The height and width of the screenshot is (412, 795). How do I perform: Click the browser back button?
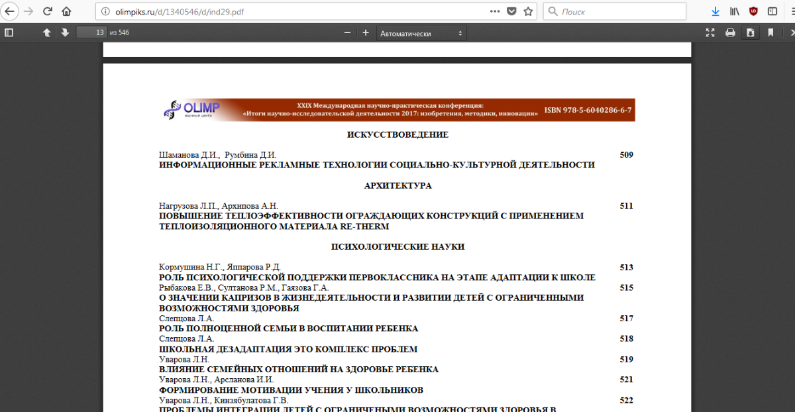[x=11, y=11]
